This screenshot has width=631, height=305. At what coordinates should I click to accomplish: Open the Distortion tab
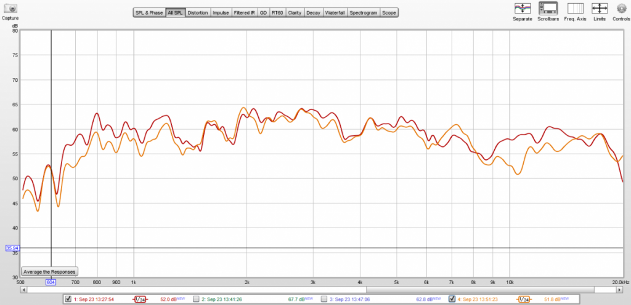click(198, 13)
